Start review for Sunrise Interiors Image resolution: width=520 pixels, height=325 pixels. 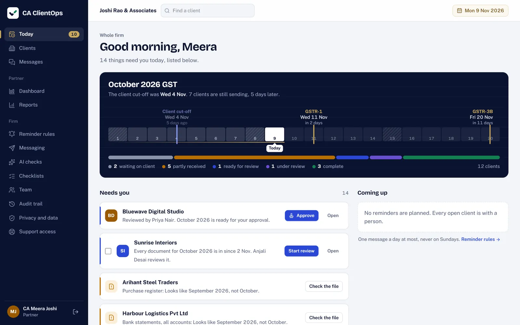click(x=301, y=251)
